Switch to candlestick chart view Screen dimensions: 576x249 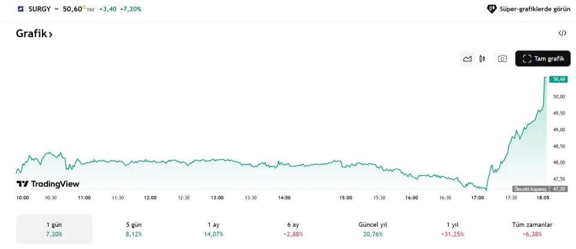click(482, 59)
